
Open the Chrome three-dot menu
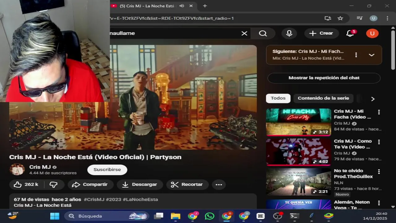pos(387,18)
